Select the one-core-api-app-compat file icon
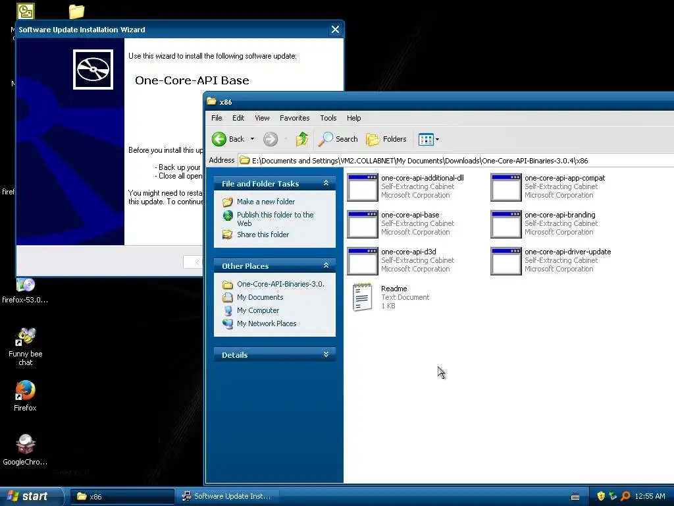674x506 pixels. (x=506, y=187)
